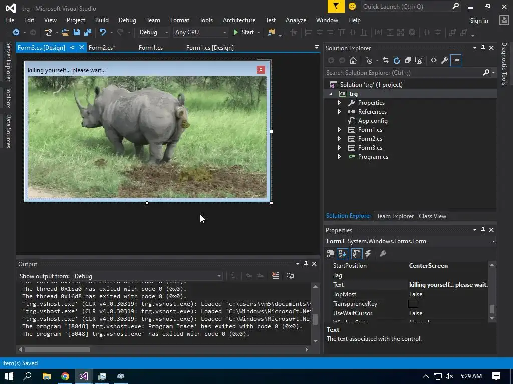The image size is (513, 384).
Task: Open the Build menu
Action: tap(102, 20)
